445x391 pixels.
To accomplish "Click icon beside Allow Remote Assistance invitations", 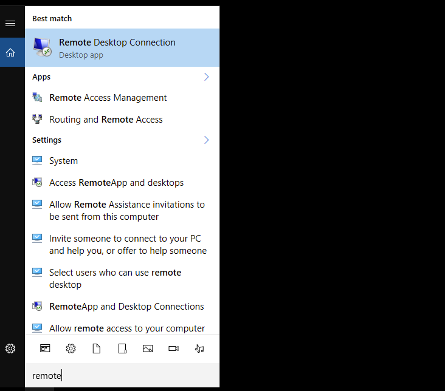I will pyautogui.click(x=37, y=204).
